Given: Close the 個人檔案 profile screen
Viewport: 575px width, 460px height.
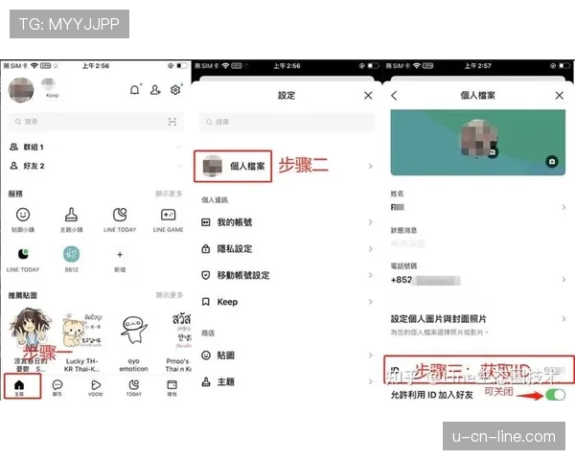Looking at the screenshot, I should [560, 96].
